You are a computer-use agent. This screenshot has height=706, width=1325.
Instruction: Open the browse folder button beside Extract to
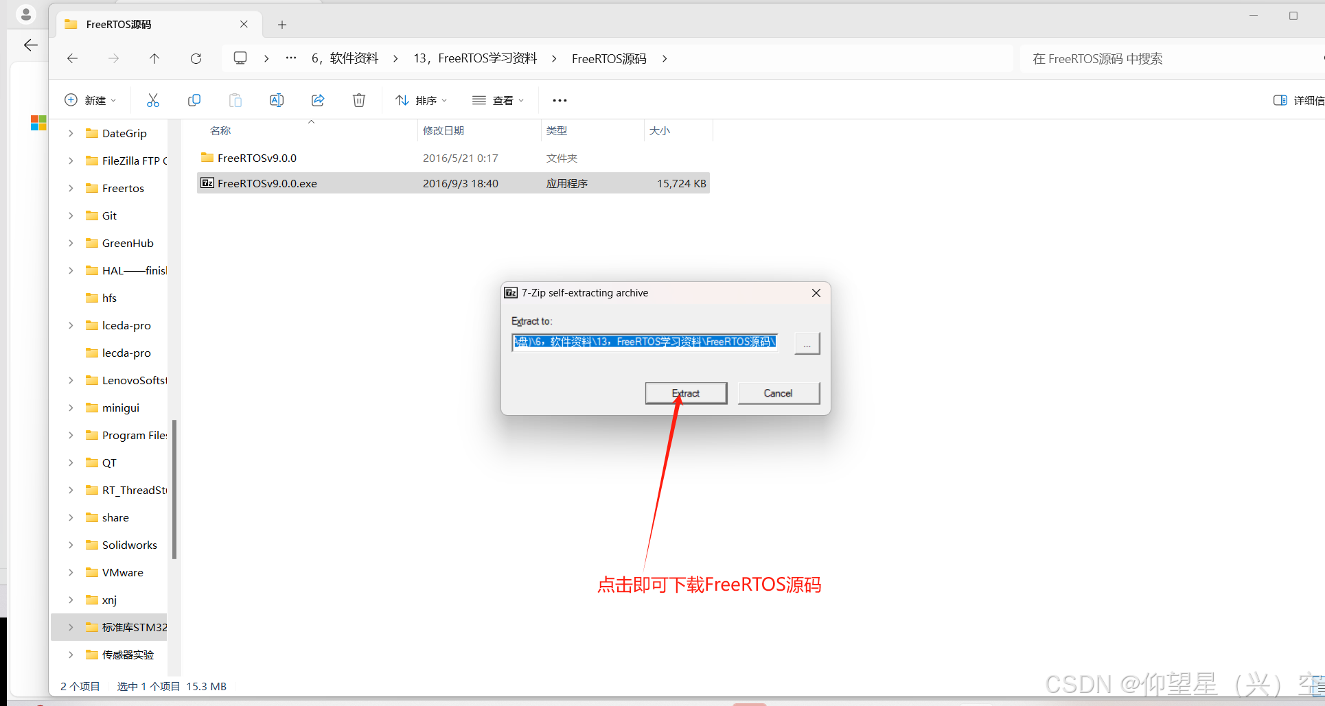pyautogui.click(x=807, y=343)
